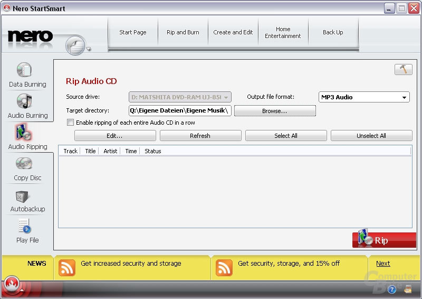422x299 pixels.
Task: Expand the arrow beside the round Nero button
Action: pyautogui.click(x=89, y=49)
